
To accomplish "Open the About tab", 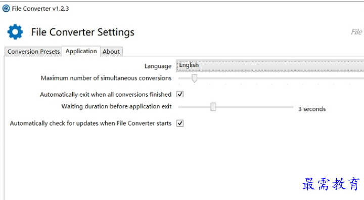I will pos(111,52).
